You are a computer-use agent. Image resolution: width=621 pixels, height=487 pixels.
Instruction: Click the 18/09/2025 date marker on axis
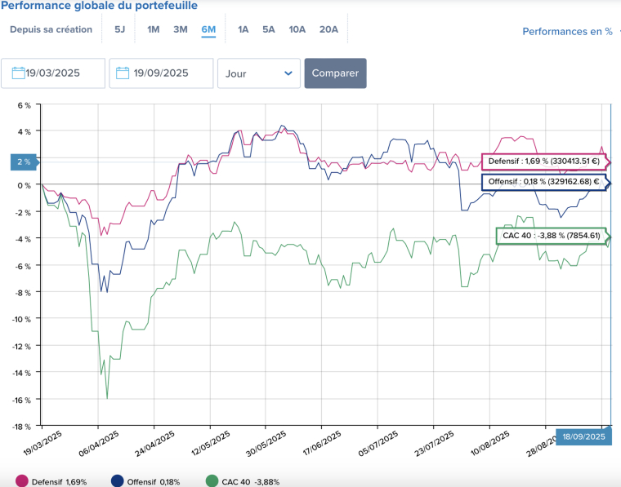[x=583, y=436]
